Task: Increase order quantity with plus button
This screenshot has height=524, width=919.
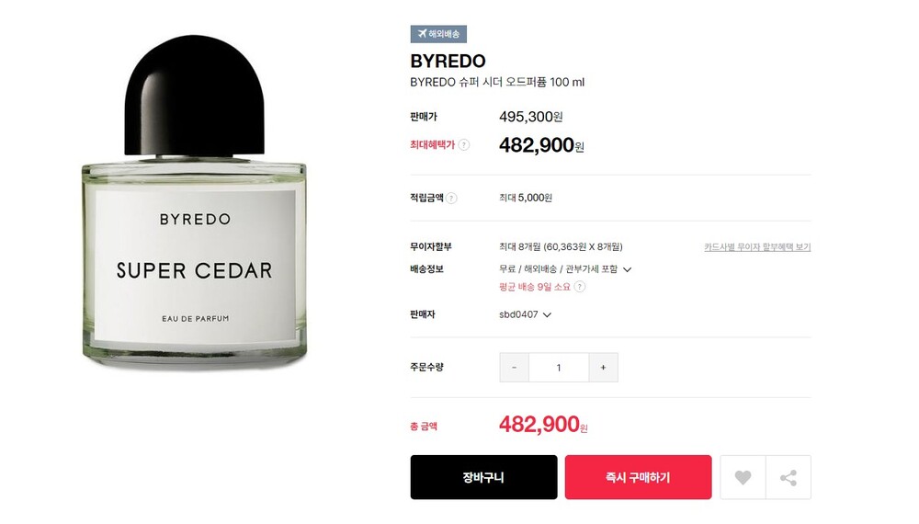Action: pyautogui.click(x=603, y=368)
